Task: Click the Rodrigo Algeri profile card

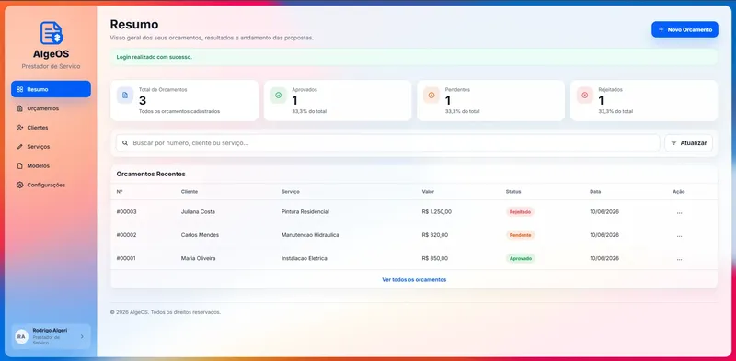Action: pos(51,336)
